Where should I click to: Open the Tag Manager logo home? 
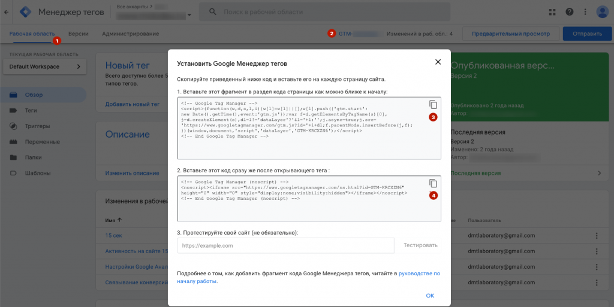(x=26, y=12)
